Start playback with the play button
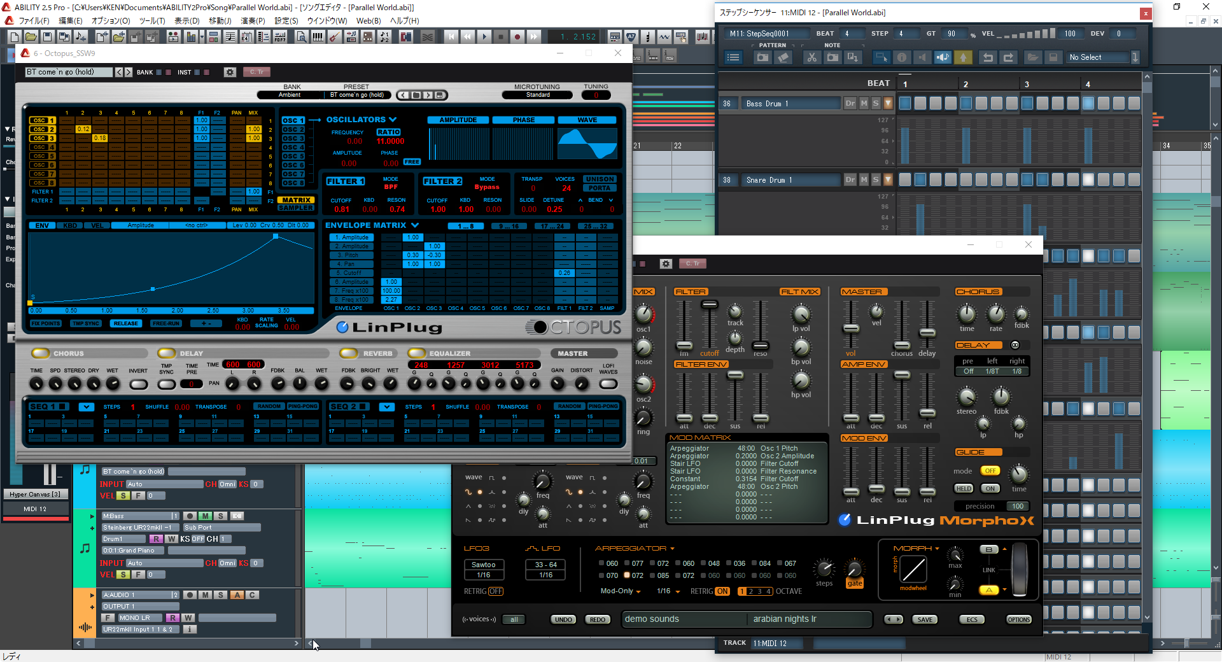The height and width of the screenshot is (662, 1222). click(x=484, y=37)
